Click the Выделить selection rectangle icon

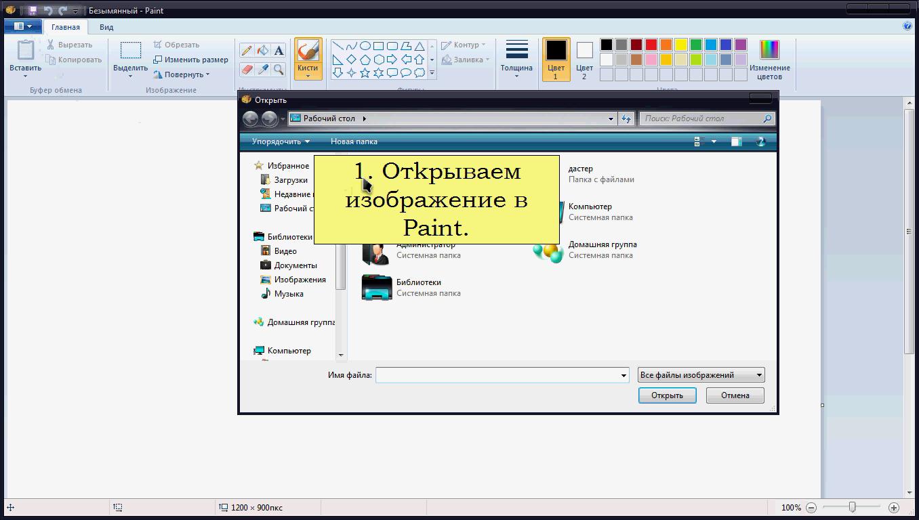[131, 51]
